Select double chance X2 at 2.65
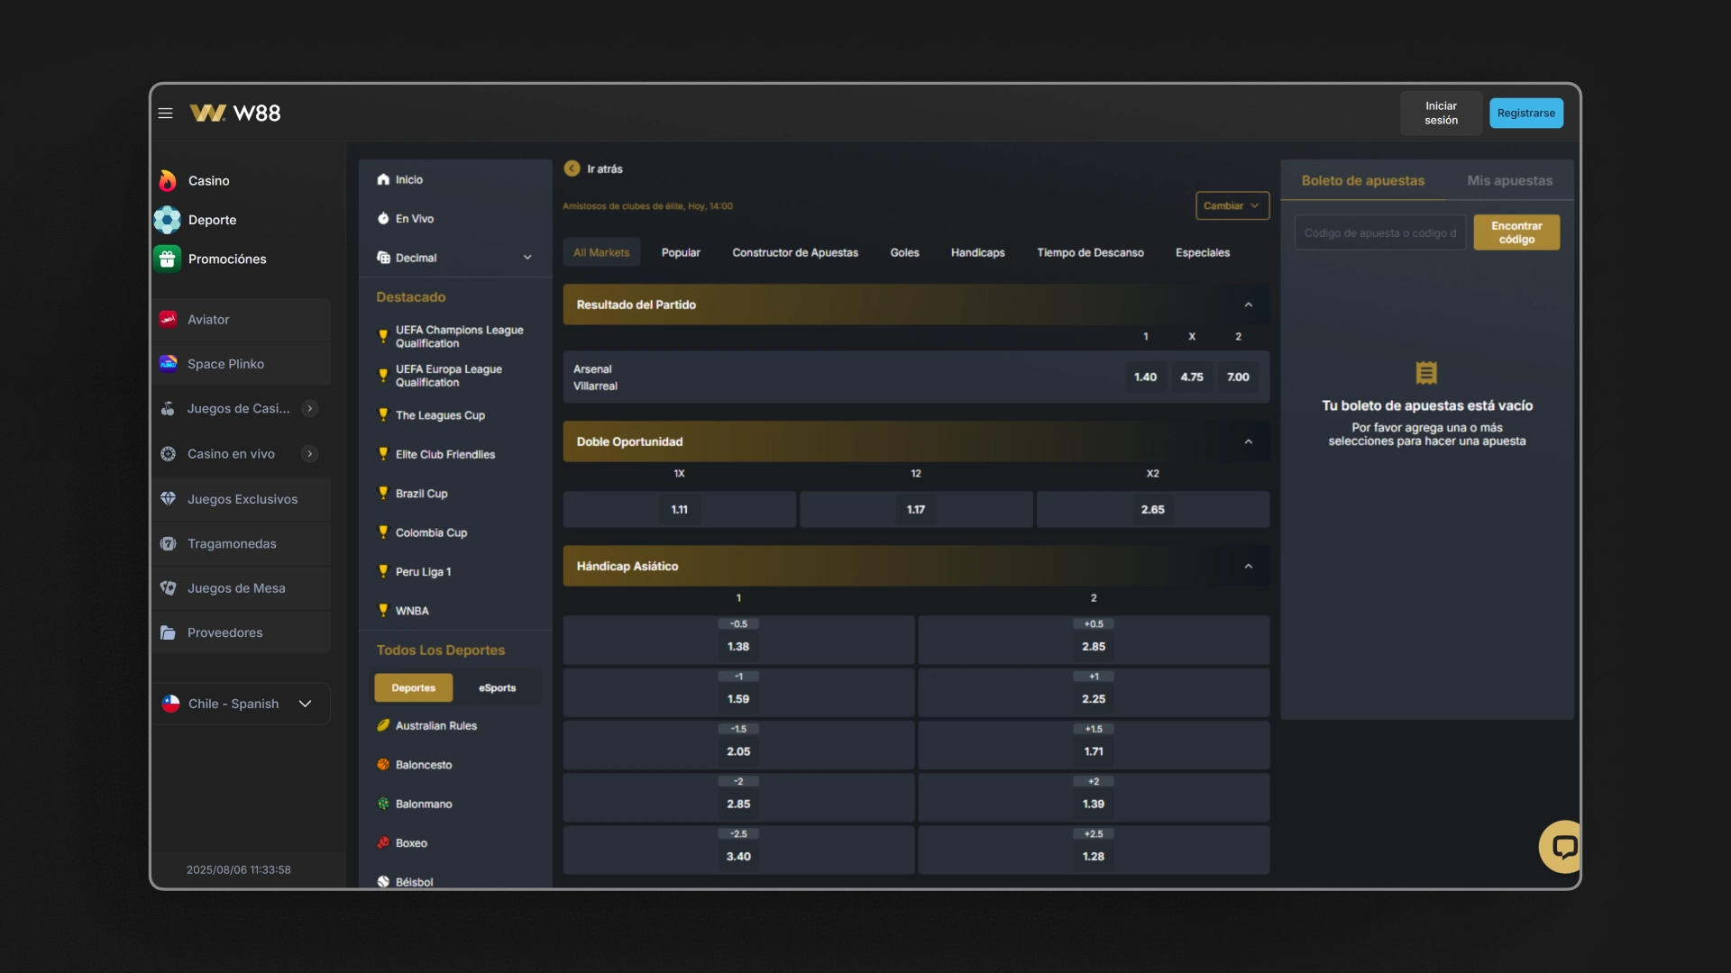Image resolution: width=1731 pixels, height=973 pixels. 1152,510
